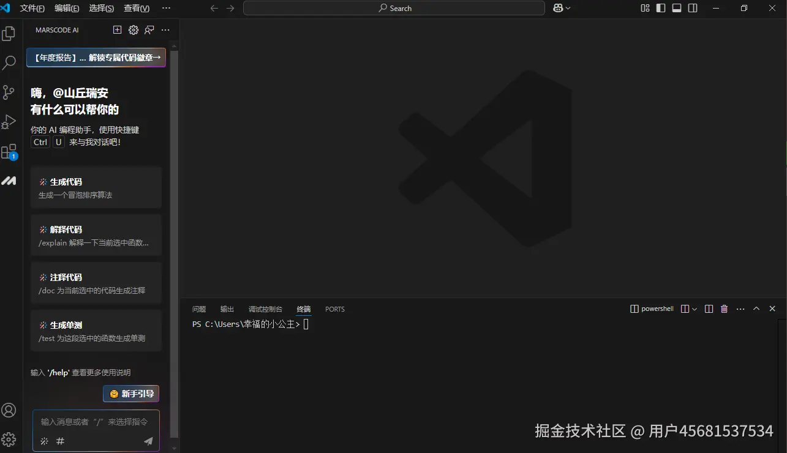Open the 年度报告 banner

[x=96, y=58]
